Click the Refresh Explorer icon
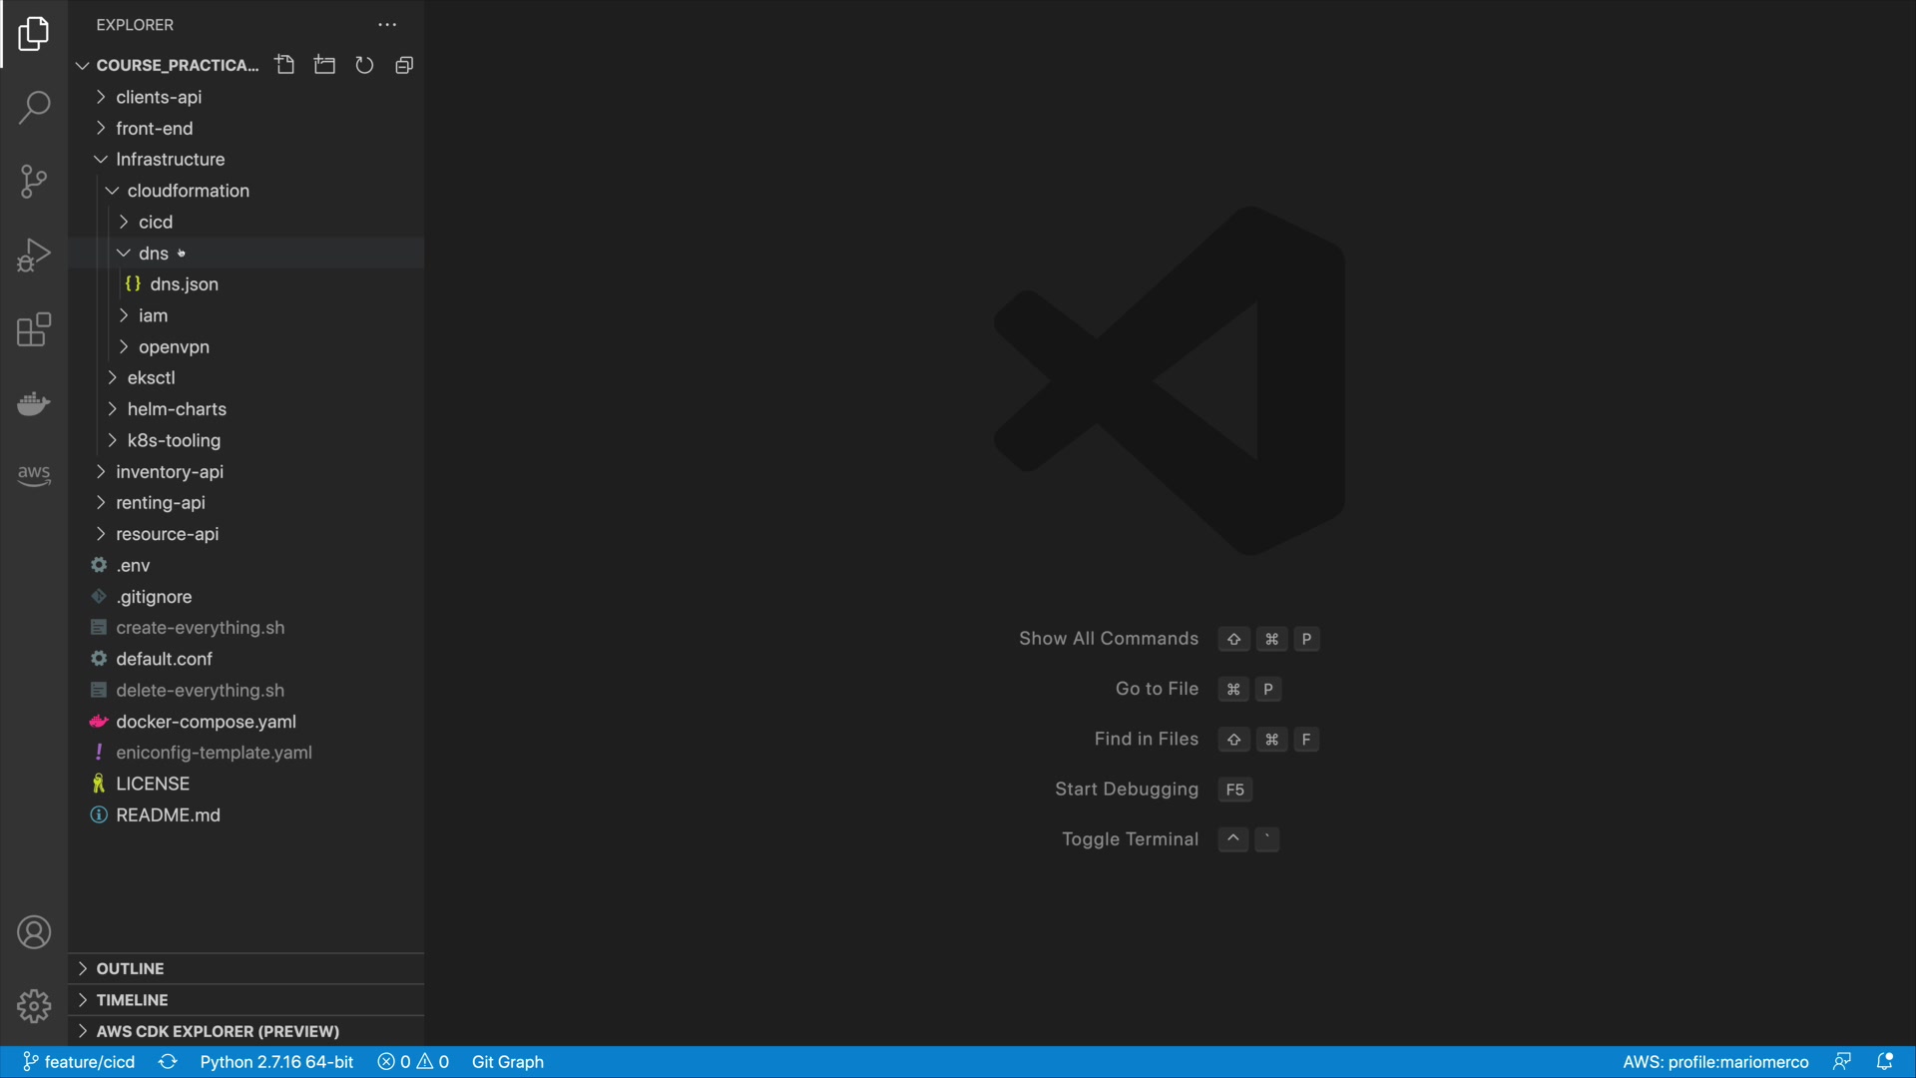The height and width of the screenshot is (1078, 1916). [364, 65]
